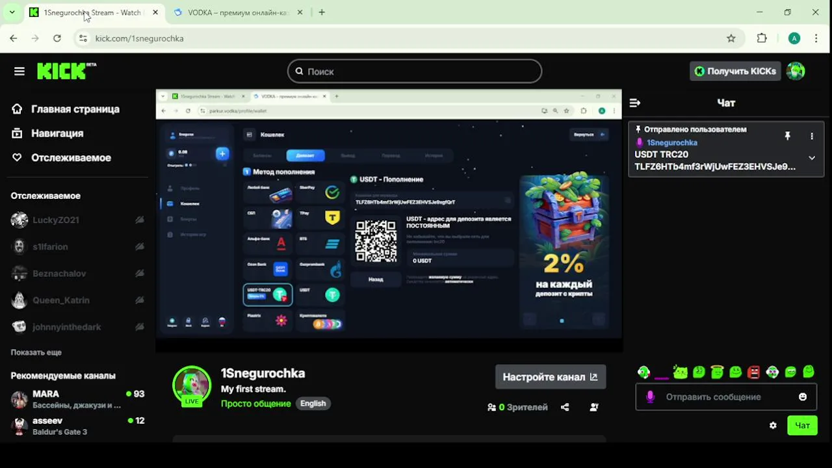Click the share stream icon
The image size is (832, 468).
[565, 407]
